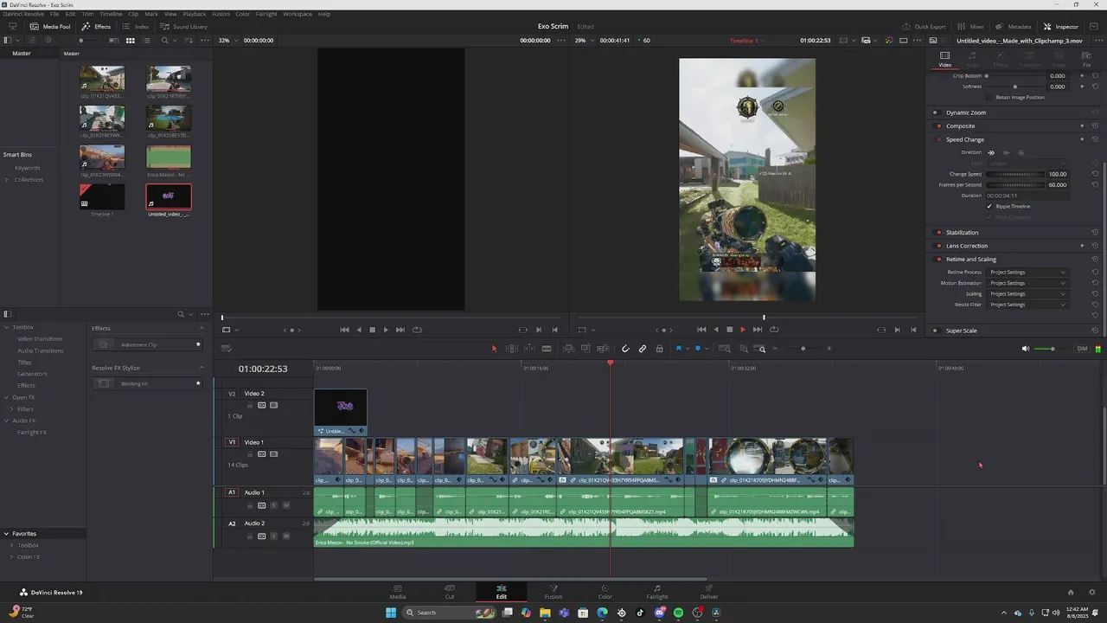Image resolution: width=1107 pixels, height=623 pixels.
Task: Click the DIM audio button
Action: [1082, 349]
